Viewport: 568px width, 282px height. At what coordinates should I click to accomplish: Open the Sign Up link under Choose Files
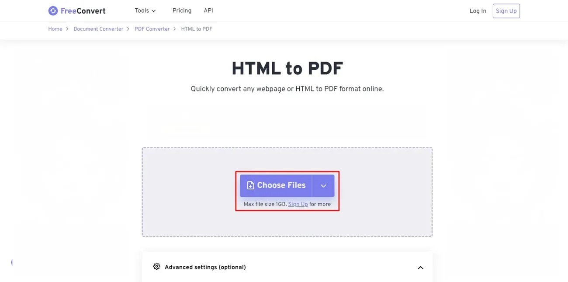[x=298, y=204]
